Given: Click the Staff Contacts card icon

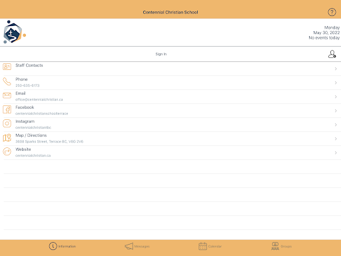Looking at the screenshot, I should click(7, 67).
